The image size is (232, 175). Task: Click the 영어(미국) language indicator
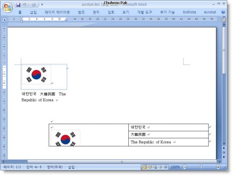click(55, 167)
